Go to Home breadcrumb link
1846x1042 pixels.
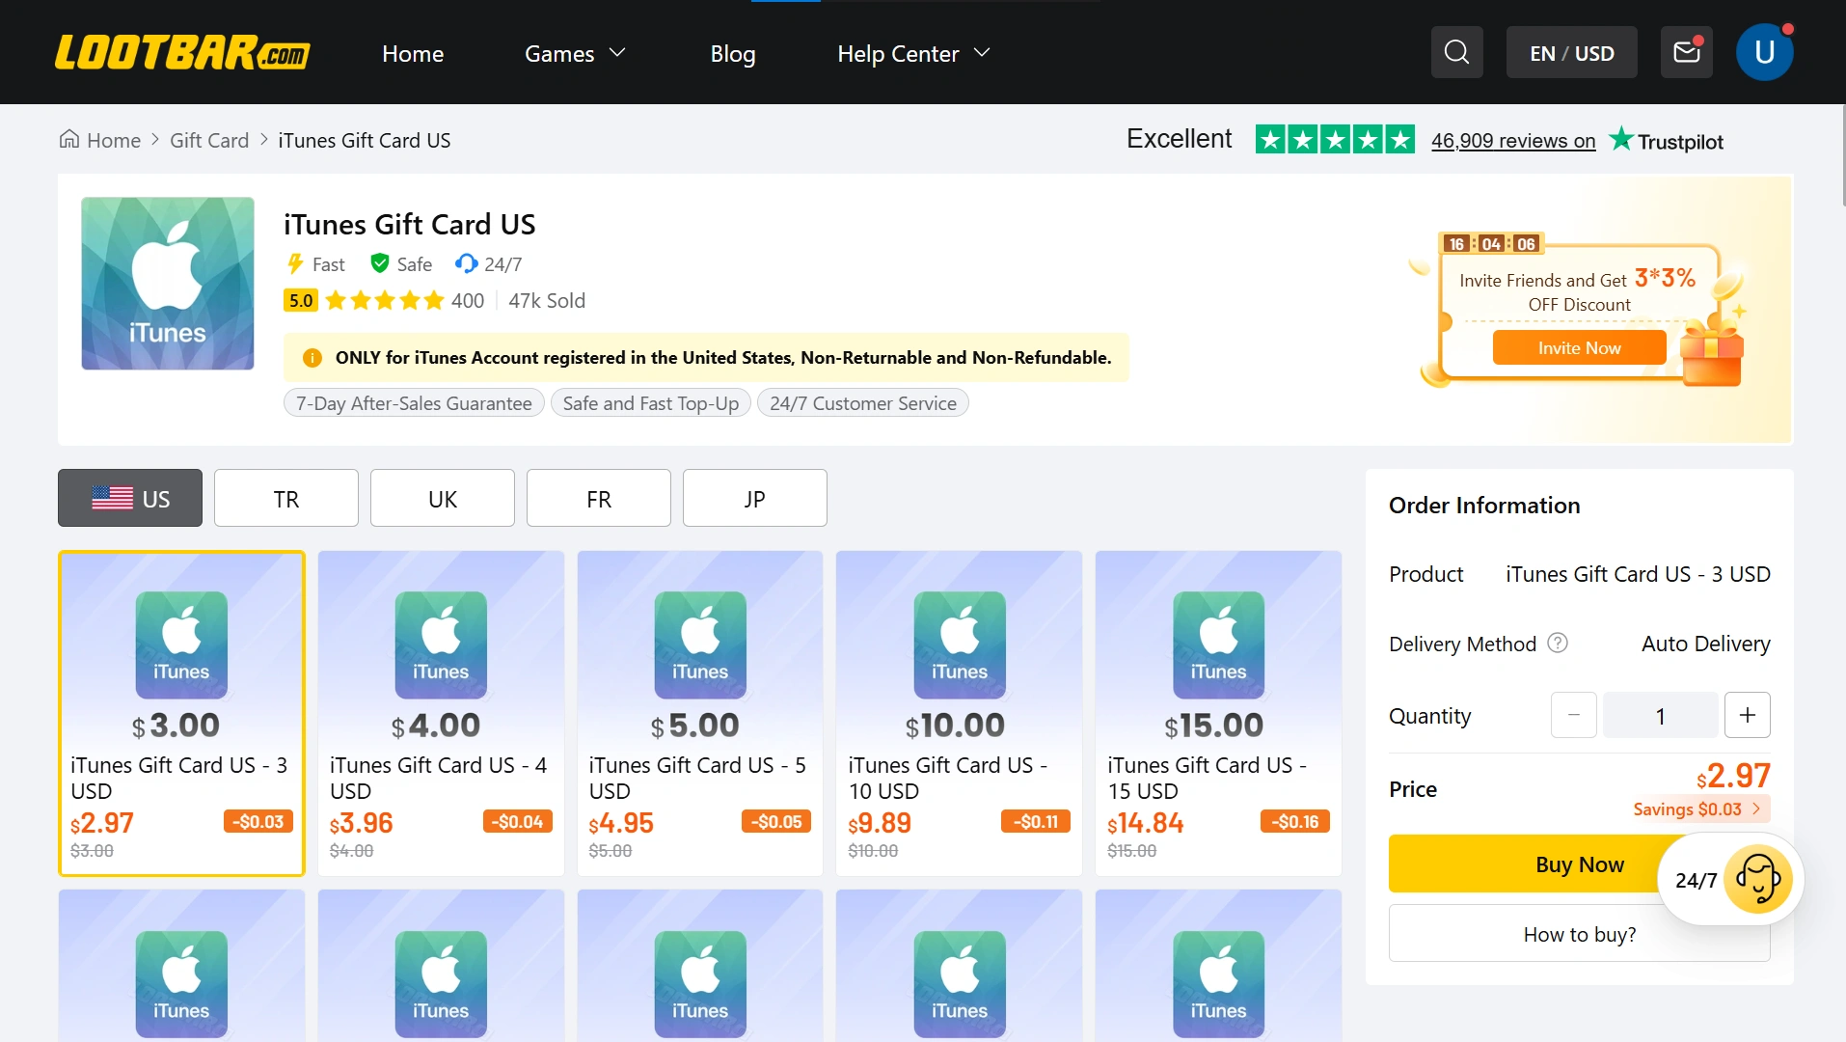point(114,141)
